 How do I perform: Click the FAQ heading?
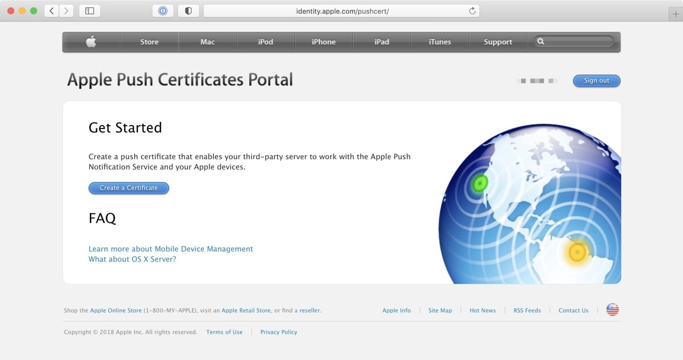click(x=102, y=218)
